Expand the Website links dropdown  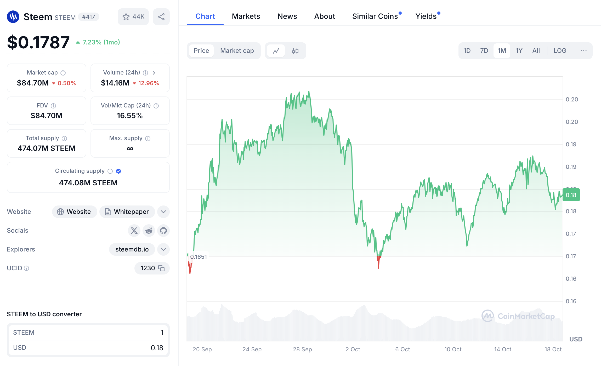[x=163, y=212]
